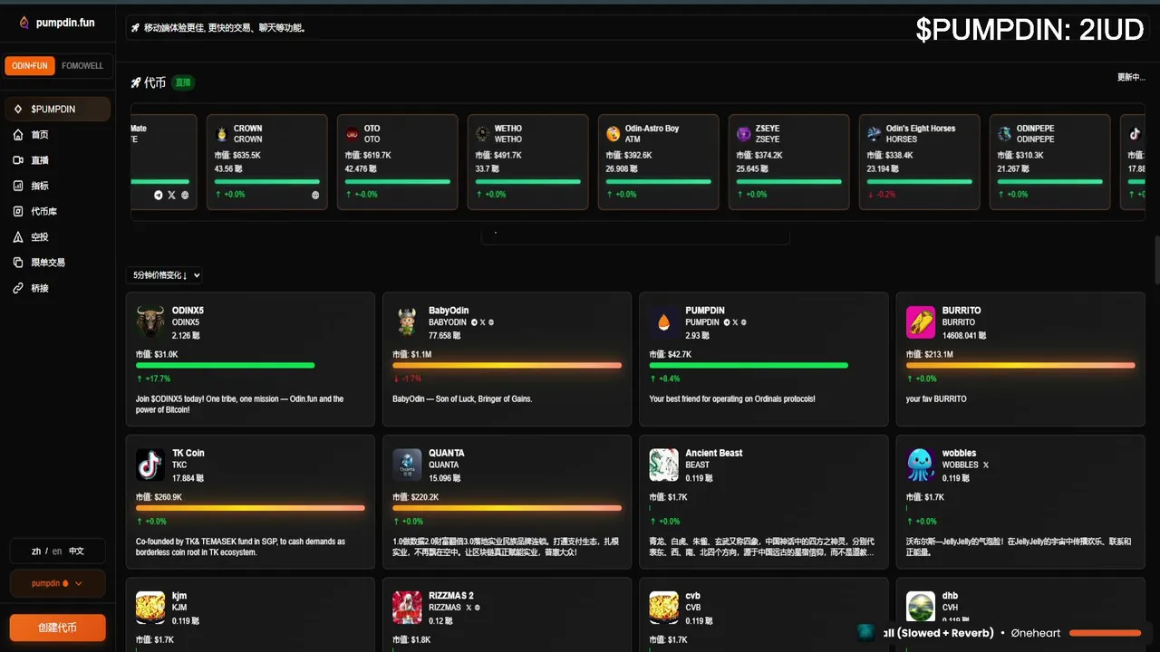The image size is (1160, 652).
Task: Click the BabyOdin orange progress bar
Action: coord(507,365)
